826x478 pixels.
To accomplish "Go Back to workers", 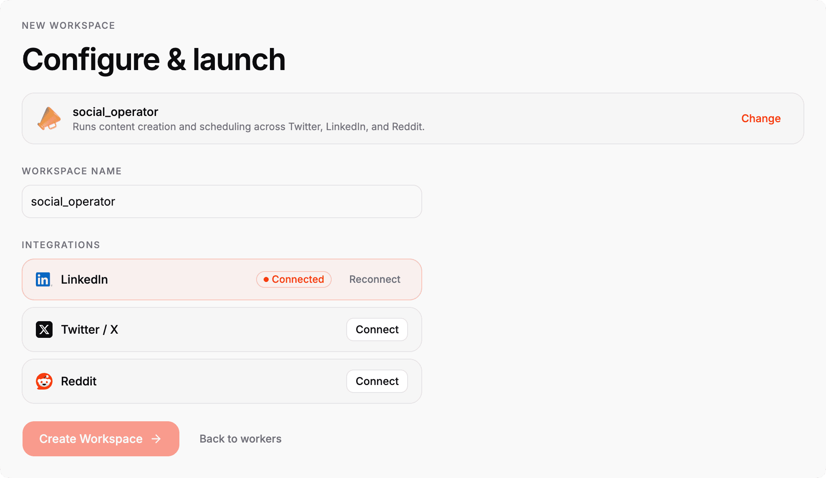I will pos(240,439).
